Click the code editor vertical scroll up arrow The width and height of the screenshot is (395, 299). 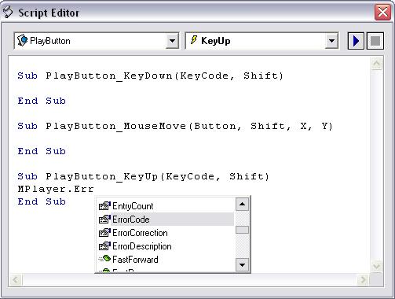(376, 64)
